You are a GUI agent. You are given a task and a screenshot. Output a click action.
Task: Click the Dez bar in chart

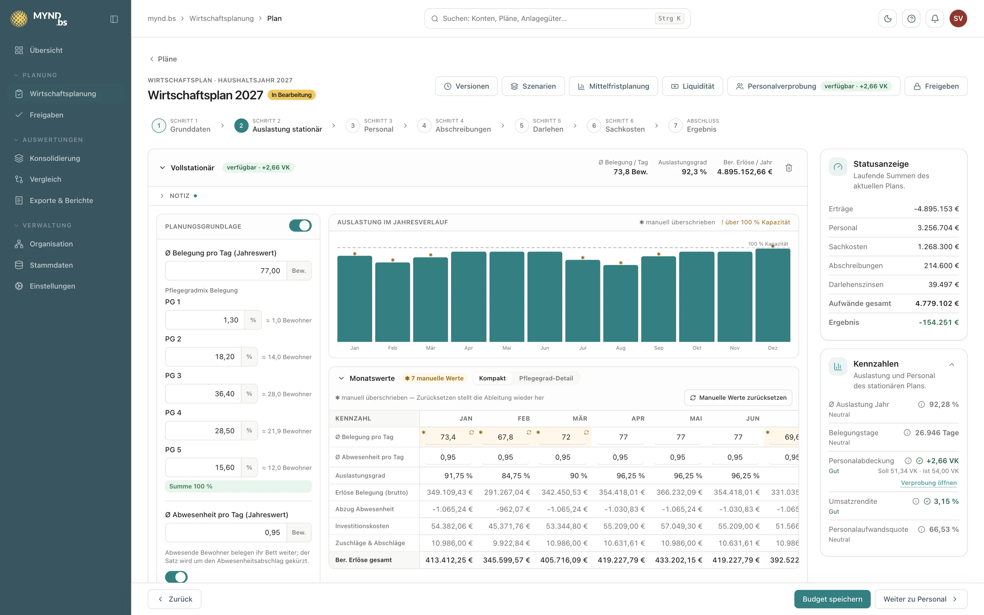773,295
